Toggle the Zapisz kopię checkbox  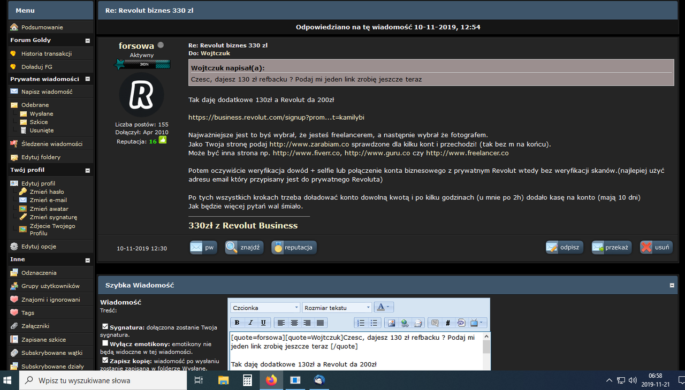[x=105, y=360]
